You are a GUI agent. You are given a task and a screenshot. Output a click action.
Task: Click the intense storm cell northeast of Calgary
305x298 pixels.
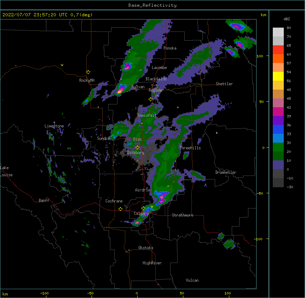(x=162, y=197)
